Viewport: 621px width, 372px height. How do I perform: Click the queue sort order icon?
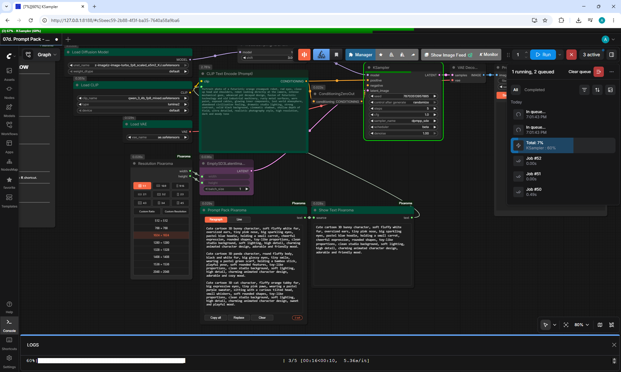(597, 90)
